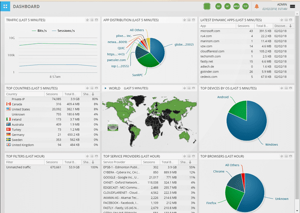Maximize the Latest Dynamic Apps panel

(290, 20)
